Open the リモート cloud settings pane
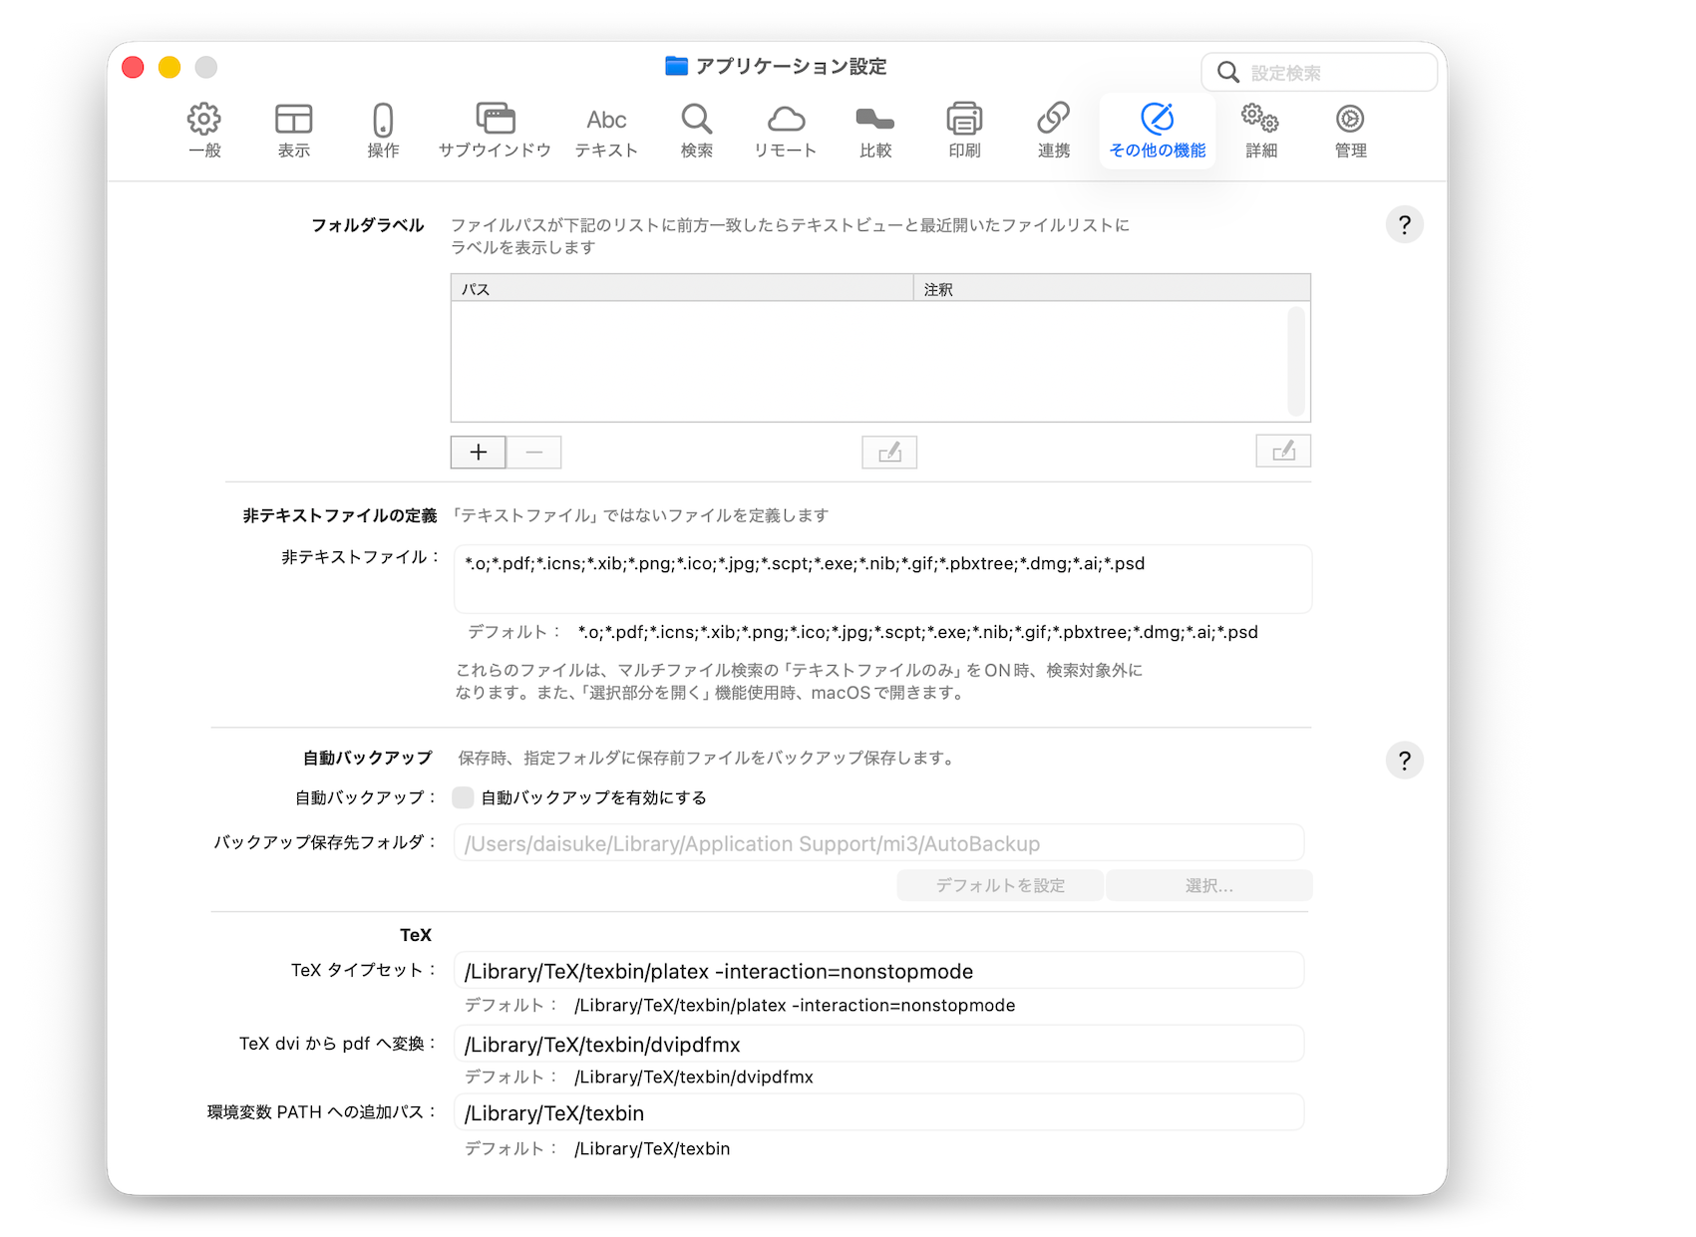 pyautogui.click(x=786, y=131)
